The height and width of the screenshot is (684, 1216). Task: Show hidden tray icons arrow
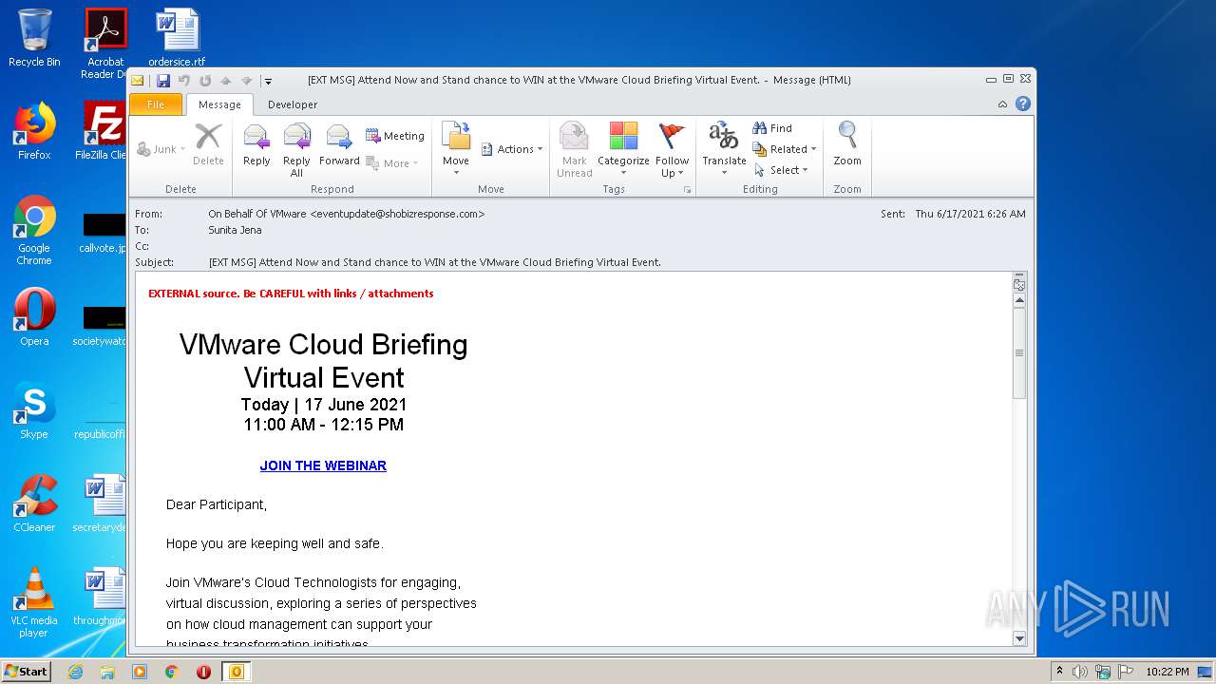coord(1059,672)
